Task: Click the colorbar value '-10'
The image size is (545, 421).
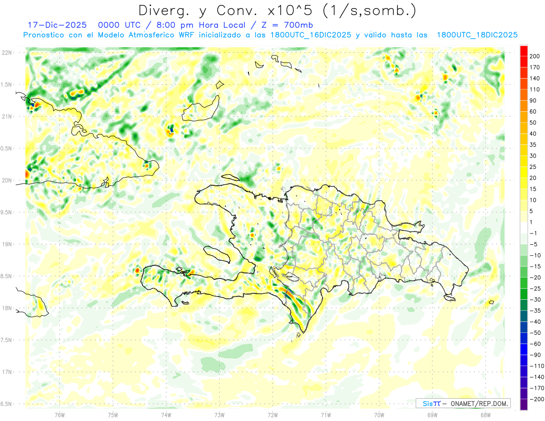Action: (536, 256)
